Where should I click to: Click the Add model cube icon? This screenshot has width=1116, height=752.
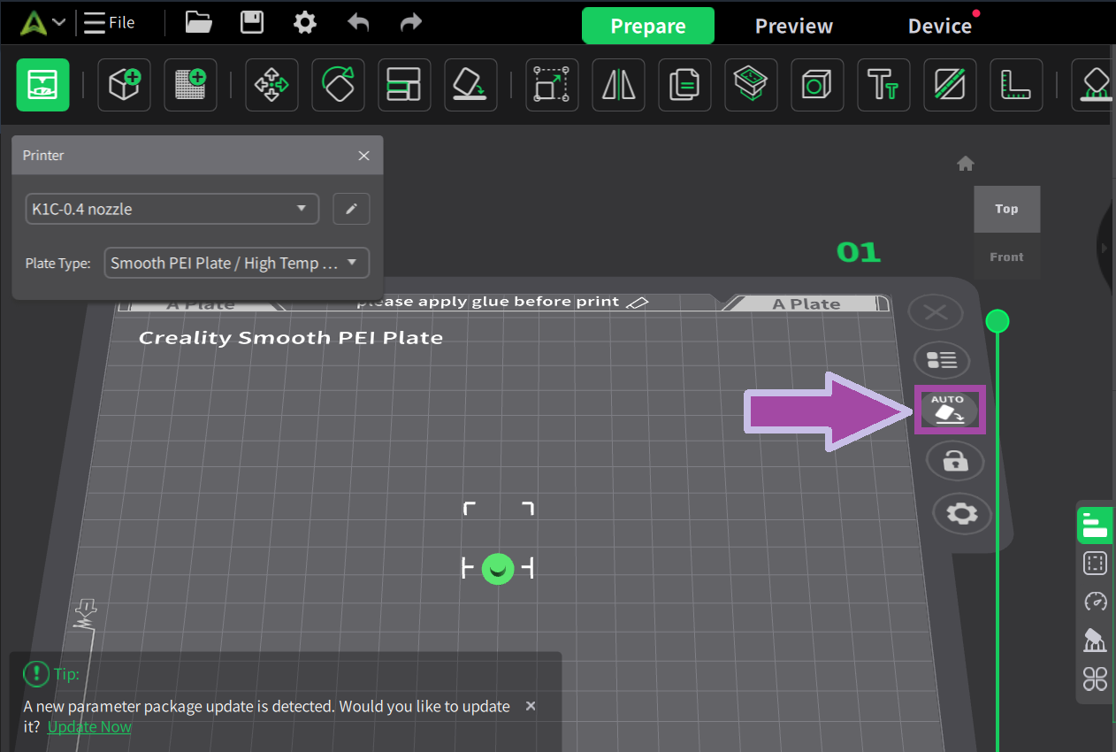pyautogui.click(x=124, y=85)
